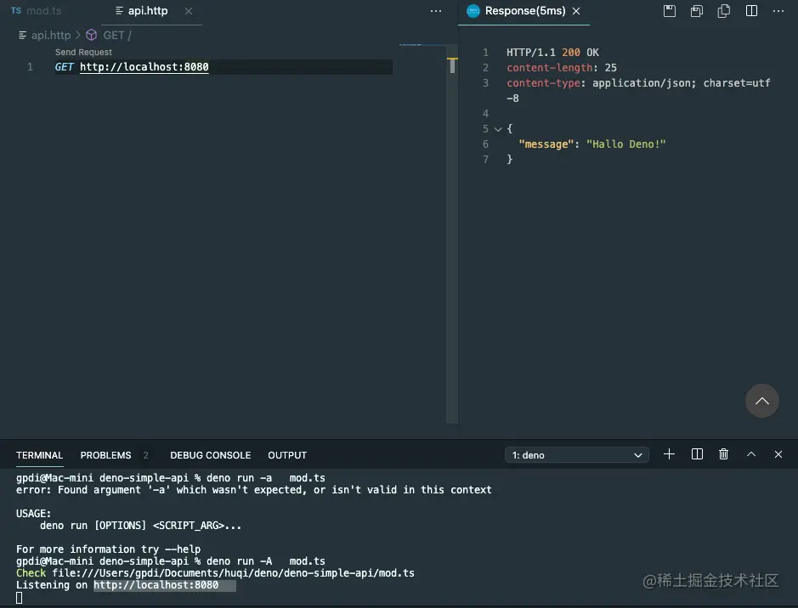Viewport: 798px width, 608px height.
Task: Switch to the DEBUG CONSOLE tab
Action: pos(210,455)
